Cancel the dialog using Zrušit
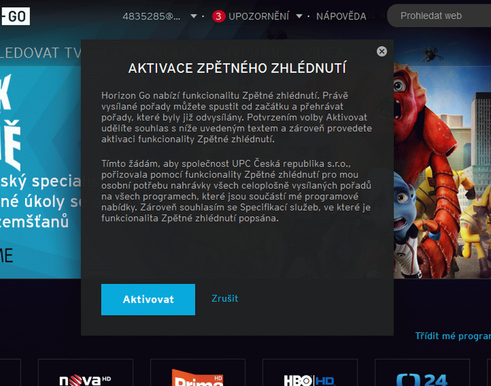The image size is (491, 386). 225,298
